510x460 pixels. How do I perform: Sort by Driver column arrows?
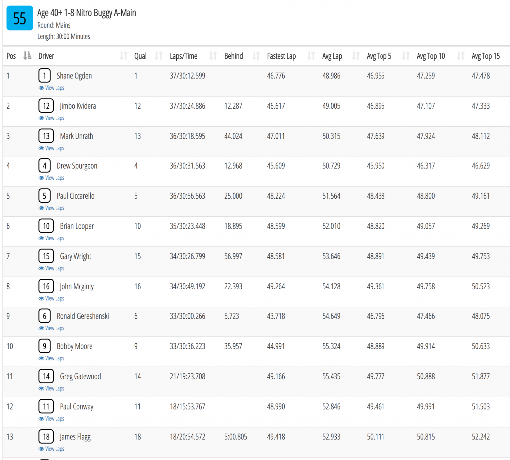point(124,56)
